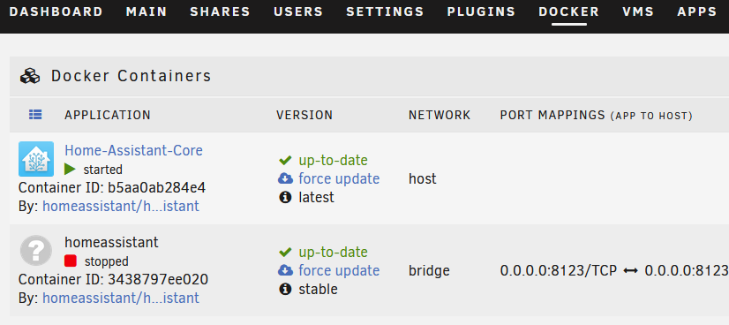Go to the PLUGINS tab
The image size is (729, 325).
coord(481,11)
